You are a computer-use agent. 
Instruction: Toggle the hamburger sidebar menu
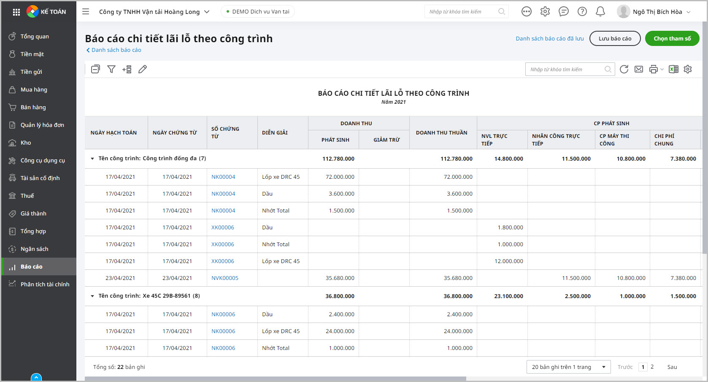pos(86,12)
